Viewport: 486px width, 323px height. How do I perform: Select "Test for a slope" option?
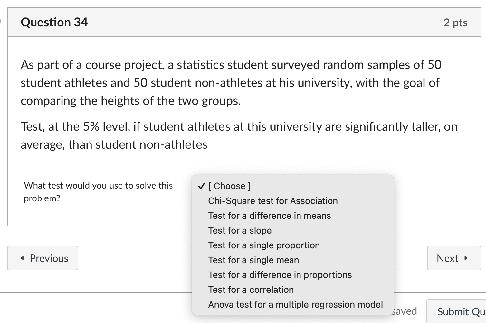click(x=240, y=230)
